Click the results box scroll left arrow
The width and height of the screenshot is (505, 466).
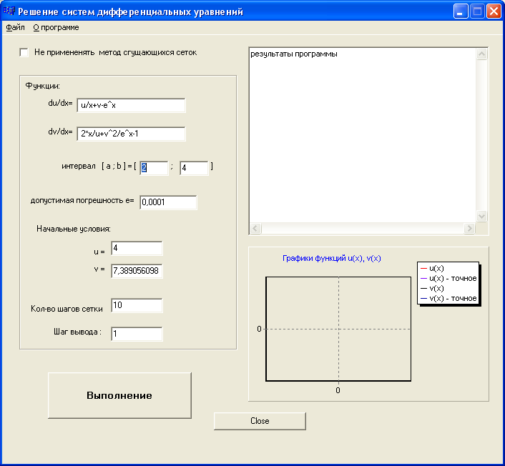click(255, 228)
